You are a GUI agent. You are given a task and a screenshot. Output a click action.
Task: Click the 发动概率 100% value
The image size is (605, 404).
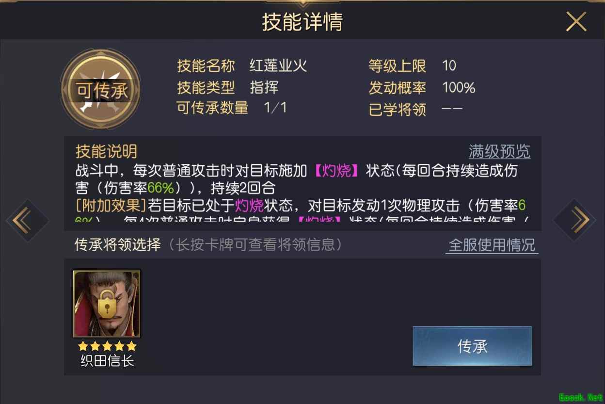[x=459, y=87]
